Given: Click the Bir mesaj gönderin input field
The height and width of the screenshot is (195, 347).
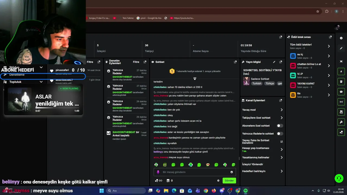Looking at the screenshot, I should pyautogui.click(x=195, y=172).
